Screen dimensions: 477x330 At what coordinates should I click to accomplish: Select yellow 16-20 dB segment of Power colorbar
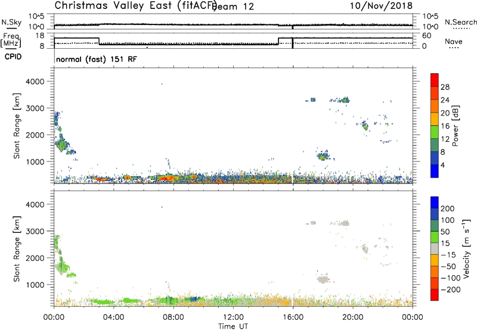(435, 119)
